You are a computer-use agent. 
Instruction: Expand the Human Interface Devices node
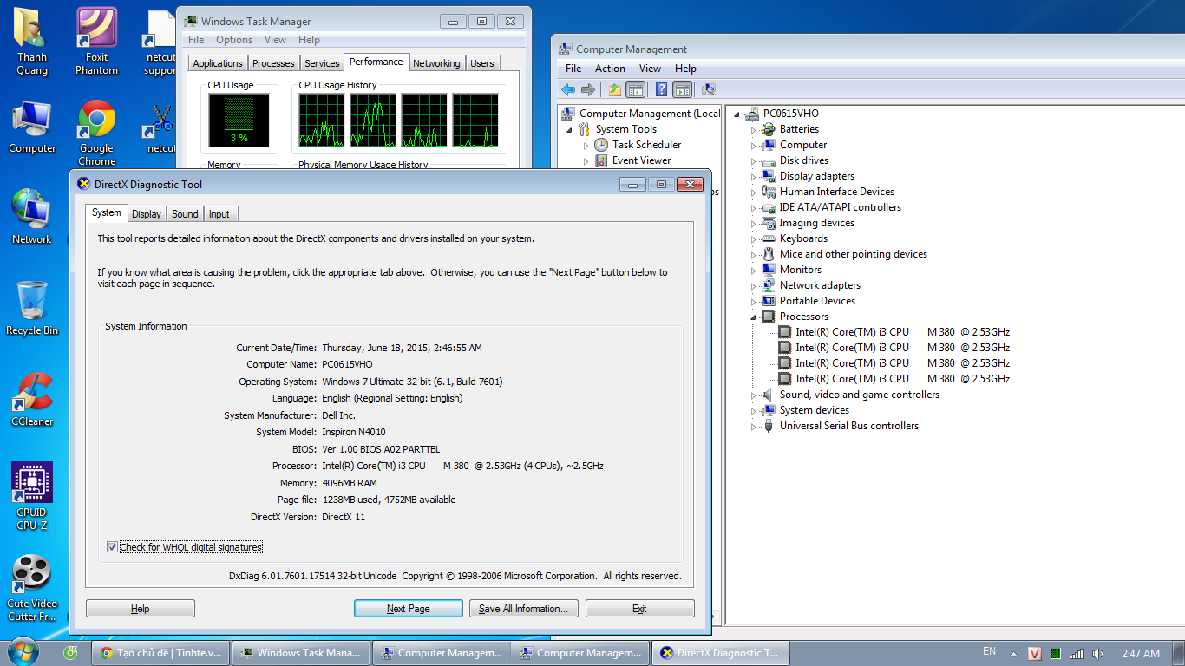click(x=754, y=193)
